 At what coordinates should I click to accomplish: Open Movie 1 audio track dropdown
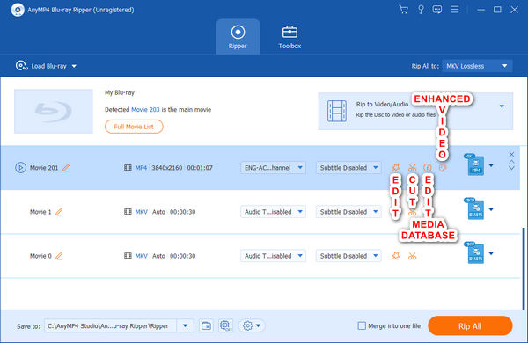(273, 212)
